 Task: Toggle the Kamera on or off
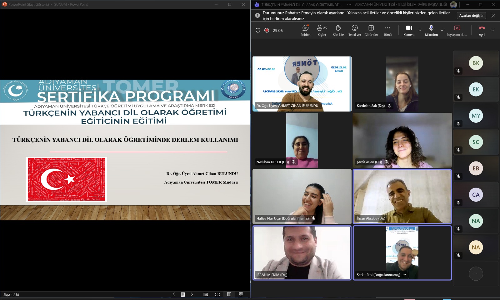pyautogui.click(x=409, y=31)
